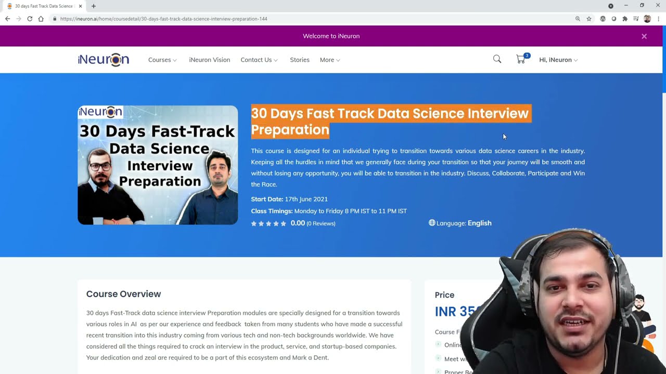Click the site lock icon

coord(55,19)
